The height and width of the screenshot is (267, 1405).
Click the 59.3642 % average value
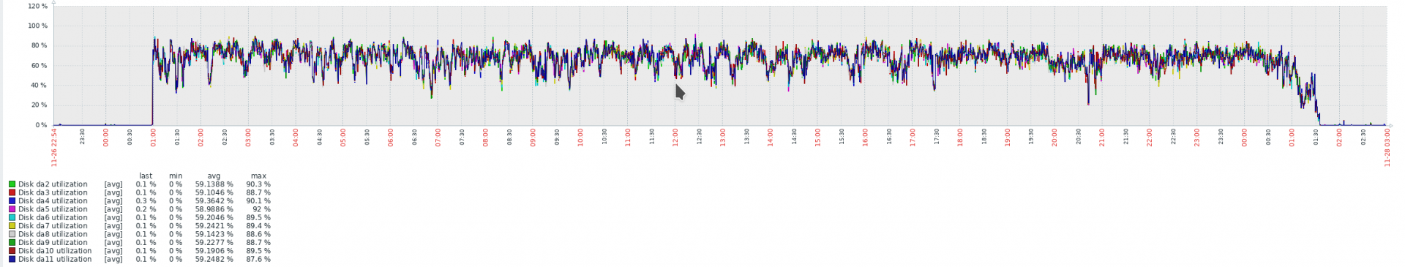(x=214, y=201)
